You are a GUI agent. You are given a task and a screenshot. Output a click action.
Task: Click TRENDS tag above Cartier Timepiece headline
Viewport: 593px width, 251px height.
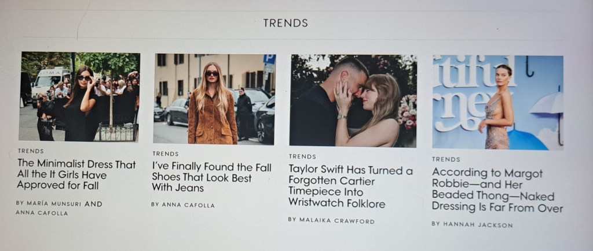[302, 156]
